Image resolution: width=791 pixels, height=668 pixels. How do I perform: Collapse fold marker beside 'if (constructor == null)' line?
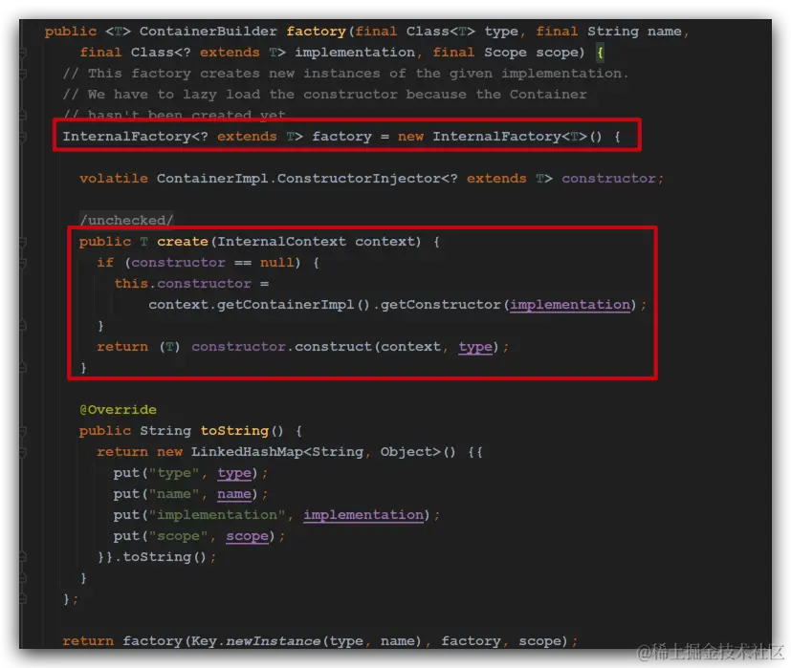pyautogui.click(x=23, y=263)
